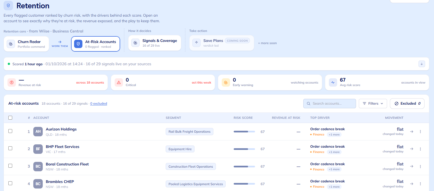Screen dimensions: 434x191
Task: Click the Excluded button
Action: pyautogui.click(x=407, y=104)
